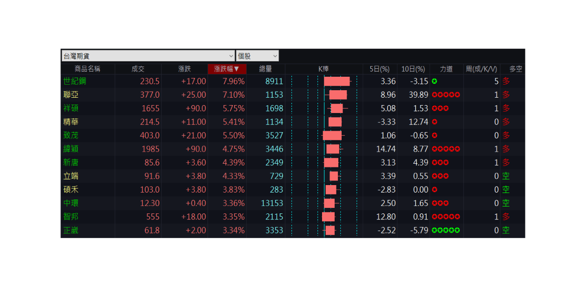Click the red 多 indicator for 智邦
The height and width of the screenshot is (286, 585).
click(x=506, y=217)
